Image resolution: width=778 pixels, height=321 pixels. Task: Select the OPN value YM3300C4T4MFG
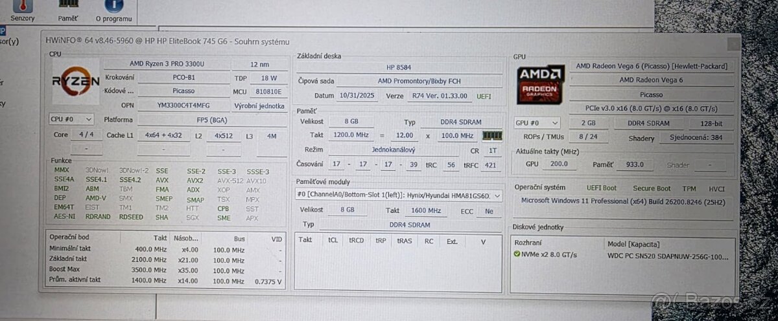click(x=184, y=105)
